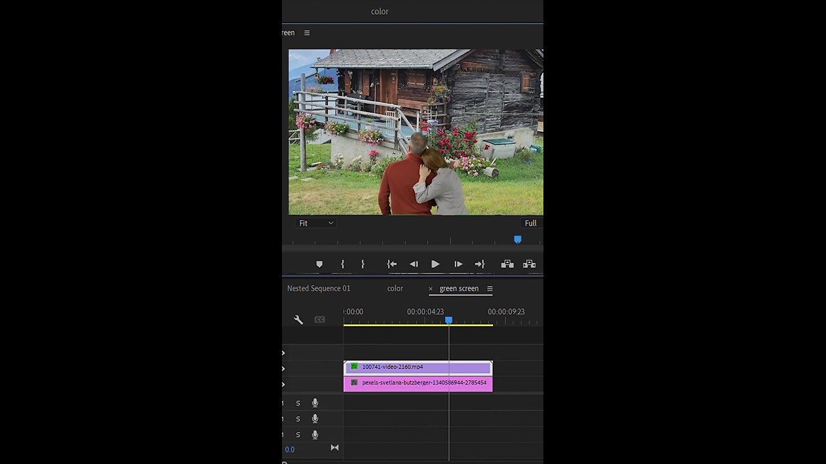Click the fx badge on 100741-video-2160.mp4

tap(354, 367)
